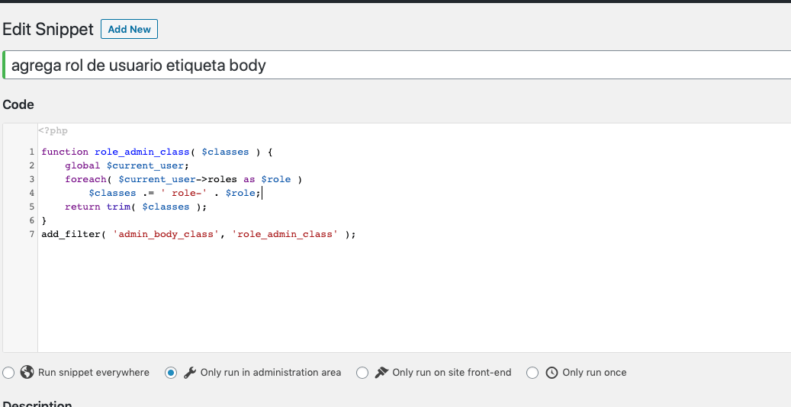Click the add_filter 'admin_body_class' code line
Image resolution: width=791 pixels, height=407 pixels.
click(199, 234)
